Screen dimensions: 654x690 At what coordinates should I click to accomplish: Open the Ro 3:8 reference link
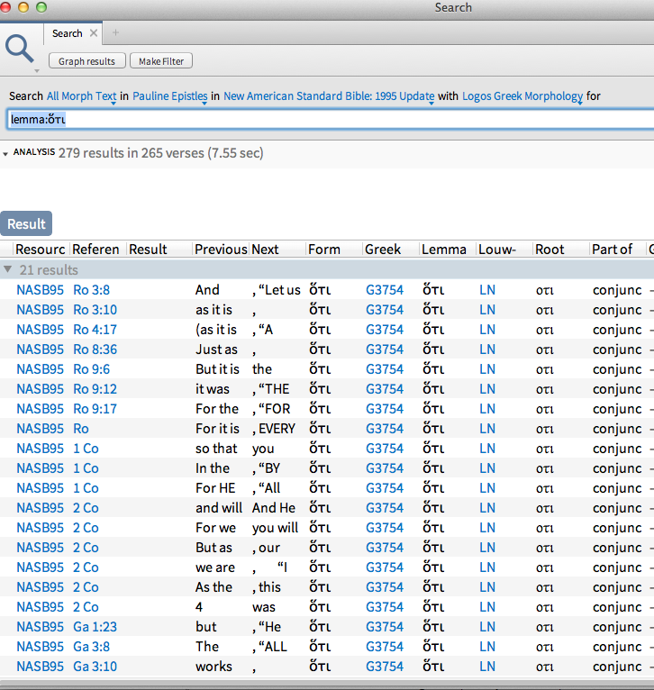(91, 290)
